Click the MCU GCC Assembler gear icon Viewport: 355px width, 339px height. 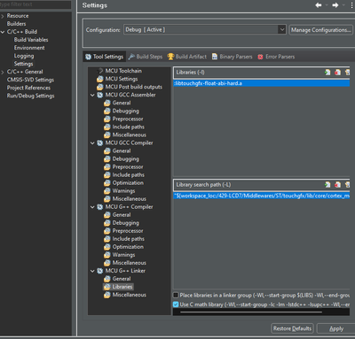coord(100,95)
